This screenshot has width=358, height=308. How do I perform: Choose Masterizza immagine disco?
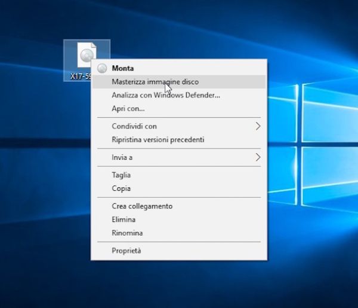pyautogui.click(x=155, y=82)
